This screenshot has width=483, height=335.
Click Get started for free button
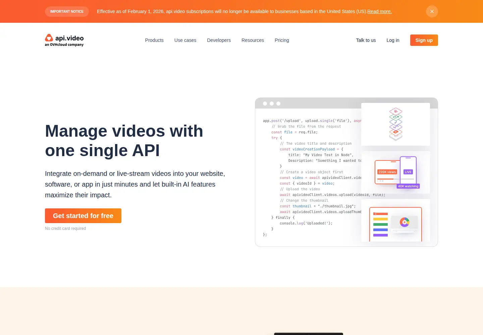pos(83,216)
